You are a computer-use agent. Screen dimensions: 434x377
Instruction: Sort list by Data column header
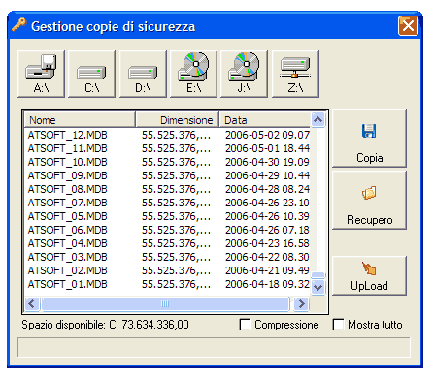point(265,120)
